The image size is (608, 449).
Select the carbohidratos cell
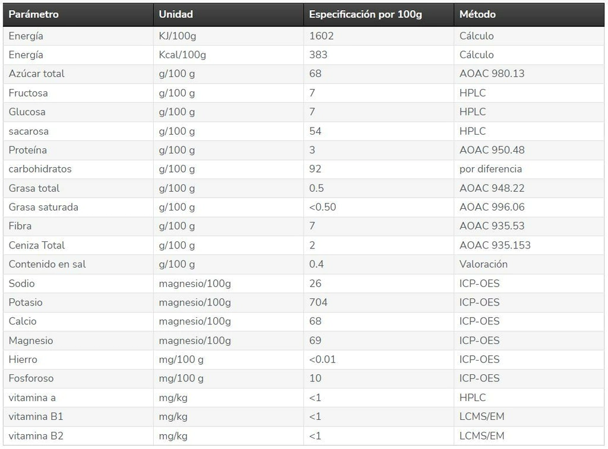coord(40,169)
